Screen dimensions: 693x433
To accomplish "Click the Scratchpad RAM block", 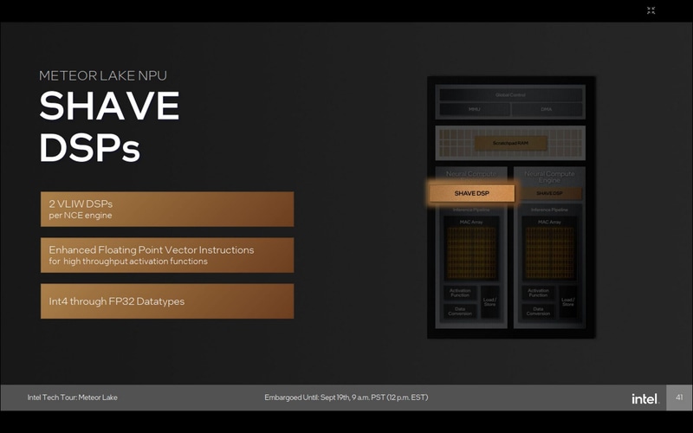I will 510,143.
